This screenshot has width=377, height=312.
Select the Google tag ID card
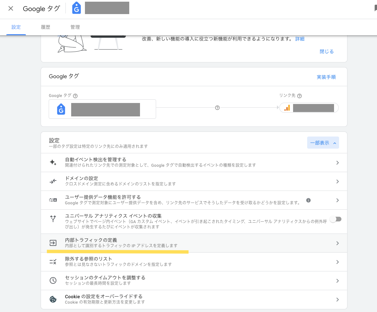coord(102,109)
